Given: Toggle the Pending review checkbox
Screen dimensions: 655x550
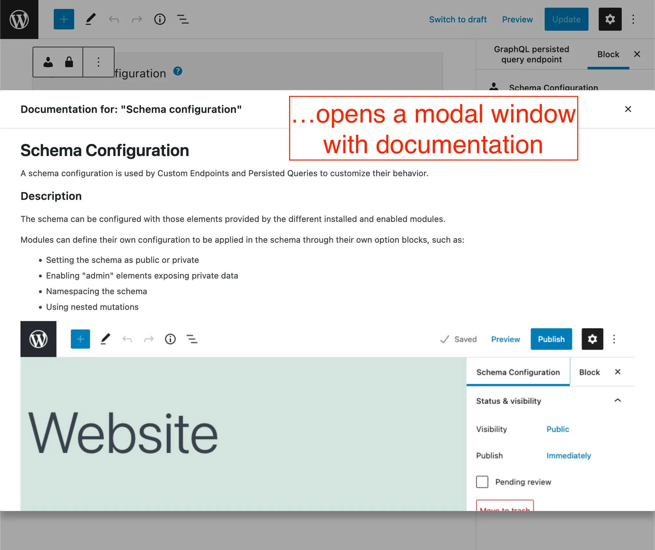Looking at the screenshot, I should click(x=483, y=481).
